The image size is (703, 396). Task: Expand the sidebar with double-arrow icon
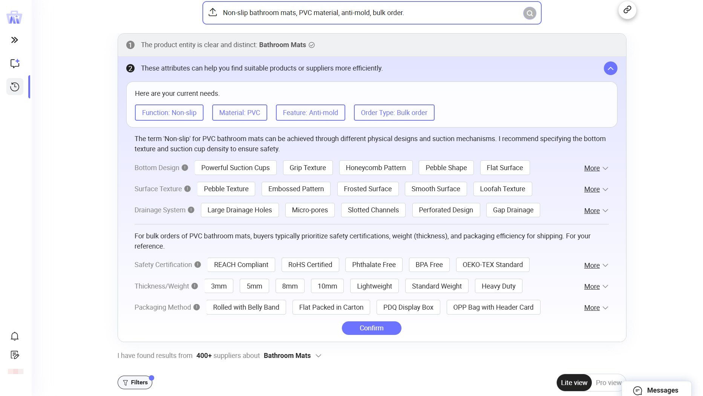coord(15,40)
